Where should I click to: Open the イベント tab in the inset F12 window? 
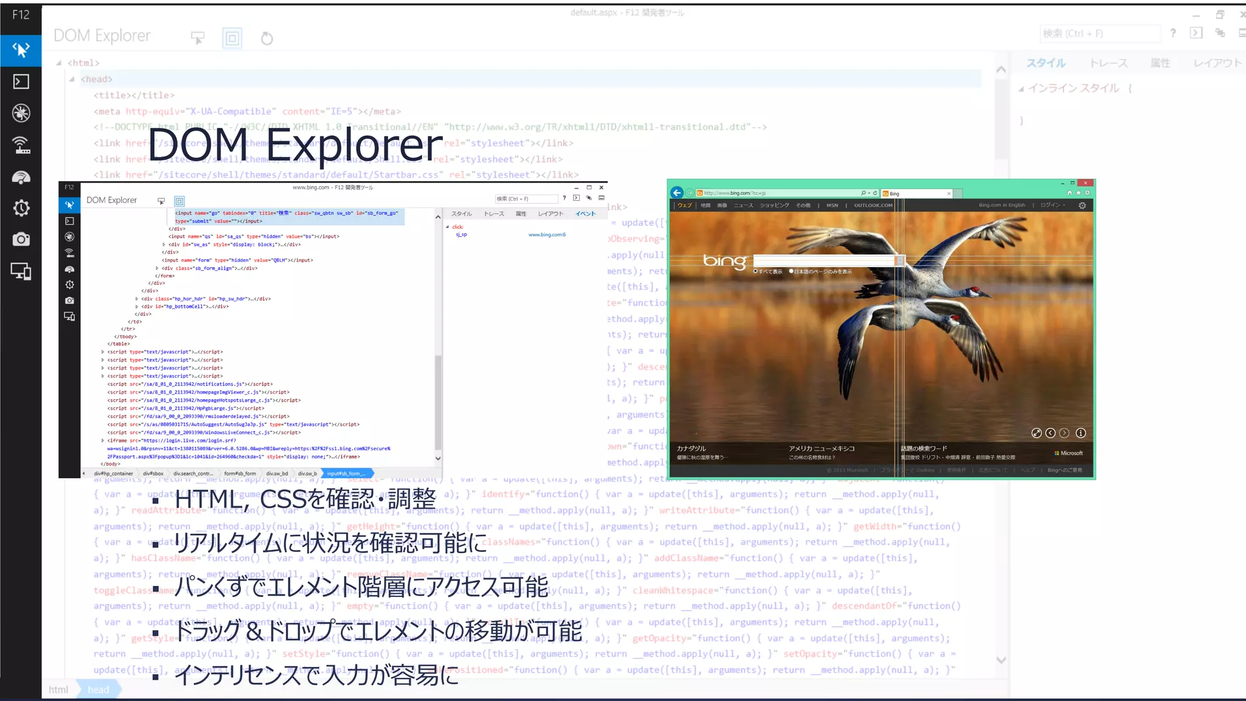(x=585, y=214)
